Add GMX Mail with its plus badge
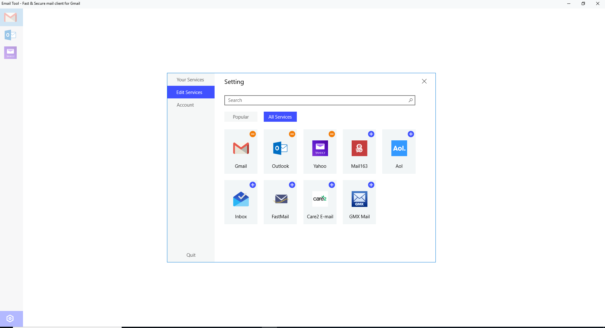This screenshot has width=605, height=328. click(371, 185)
